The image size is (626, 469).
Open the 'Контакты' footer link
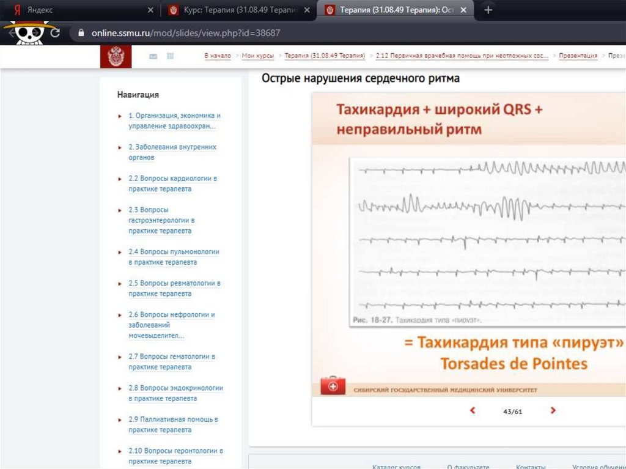[531, 466]
